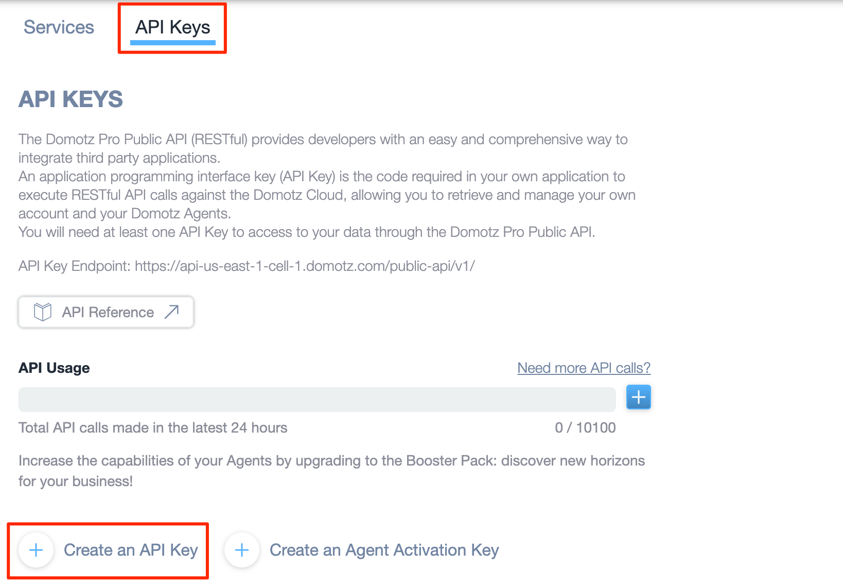The height and width of the screenshot is (585, 843).
Task: Click the blue underline beneath API Keys tab
Action: (173, 43)
